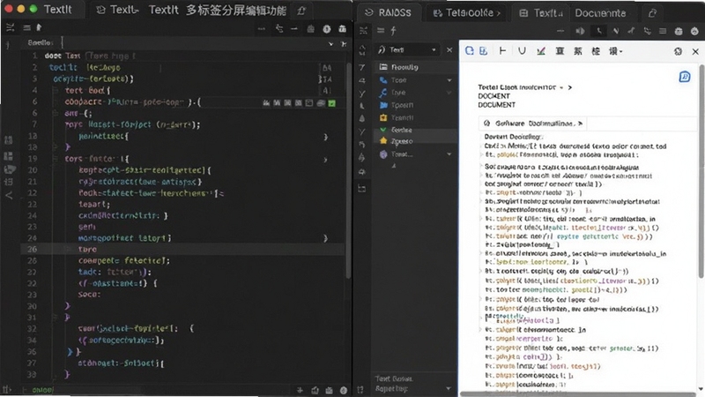This screenshot has width=705, height=397.
Task: Click the new tab icon in left window
Action: pyautogui.click(x=301, y=11)
